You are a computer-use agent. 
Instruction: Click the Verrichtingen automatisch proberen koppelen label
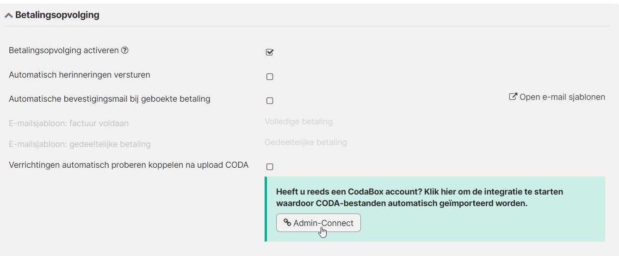[128, 165]
